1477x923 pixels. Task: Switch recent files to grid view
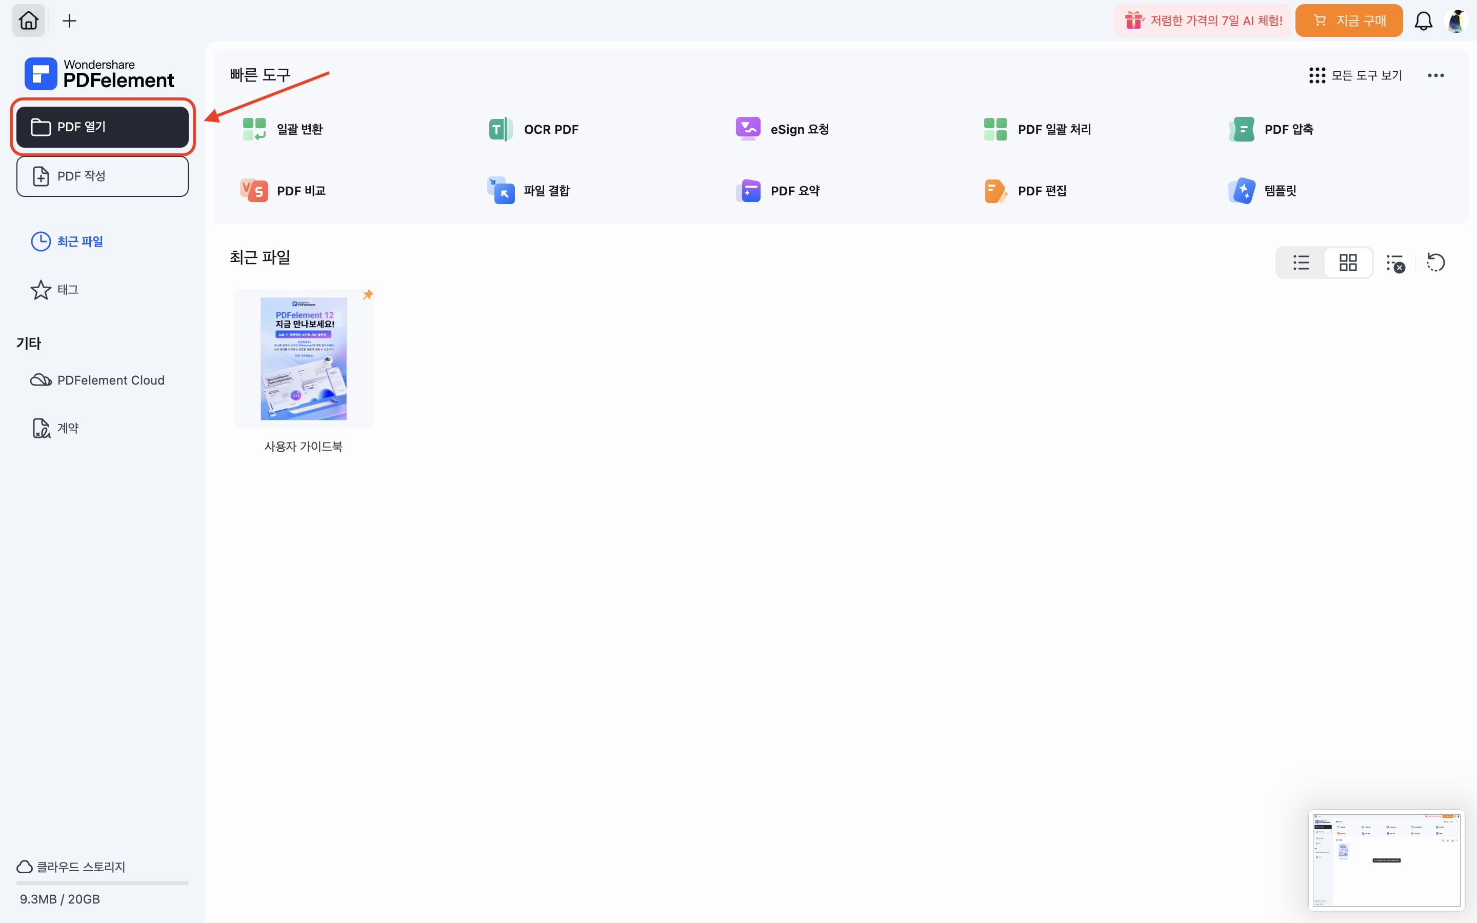pyautogui.click(x=1348, y=263)
